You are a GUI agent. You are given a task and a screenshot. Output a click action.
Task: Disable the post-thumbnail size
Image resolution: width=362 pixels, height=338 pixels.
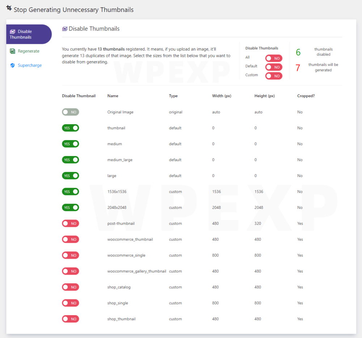pos(71,224)
